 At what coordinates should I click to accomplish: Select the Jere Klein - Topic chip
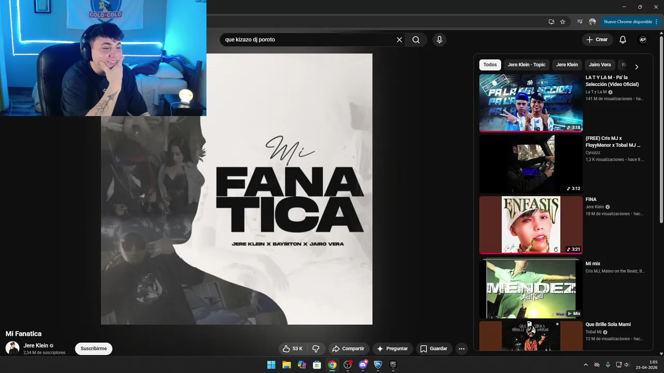(x=527, y=65)
